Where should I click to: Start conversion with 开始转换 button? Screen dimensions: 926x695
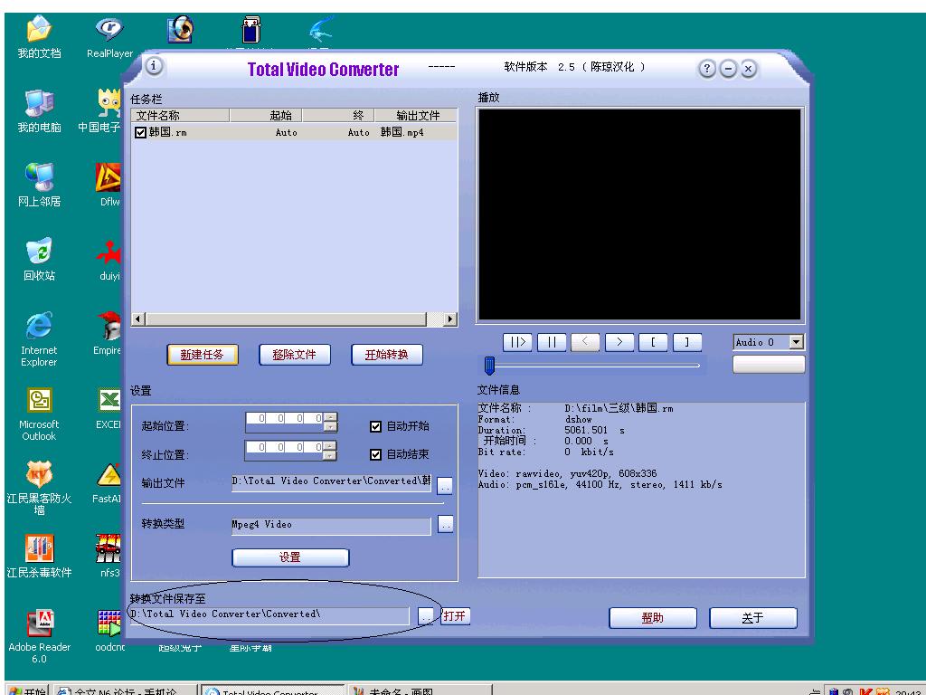(x=386, y=355)
